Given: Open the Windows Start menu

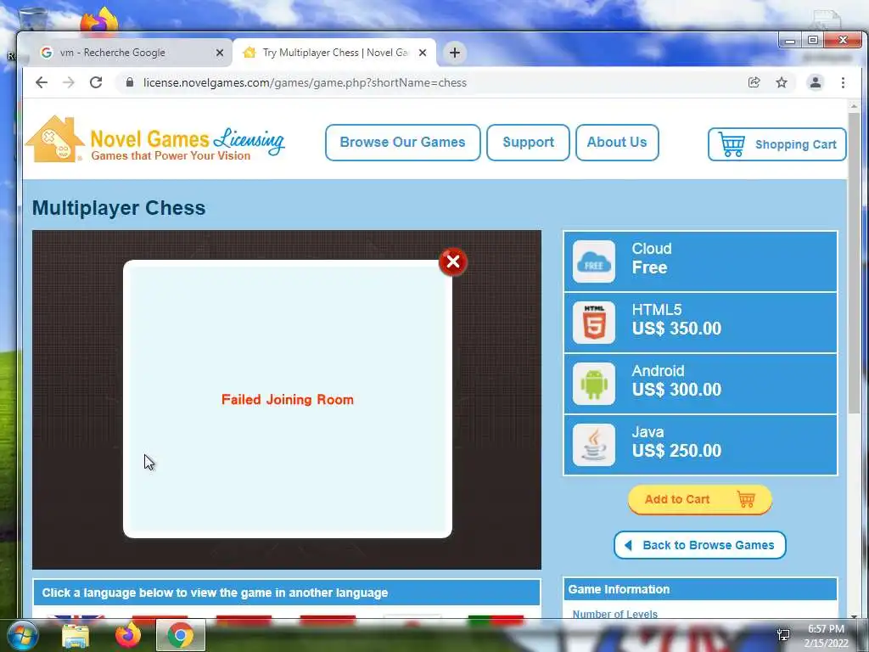Looking at the screenshot, I should tap(22, 635).
